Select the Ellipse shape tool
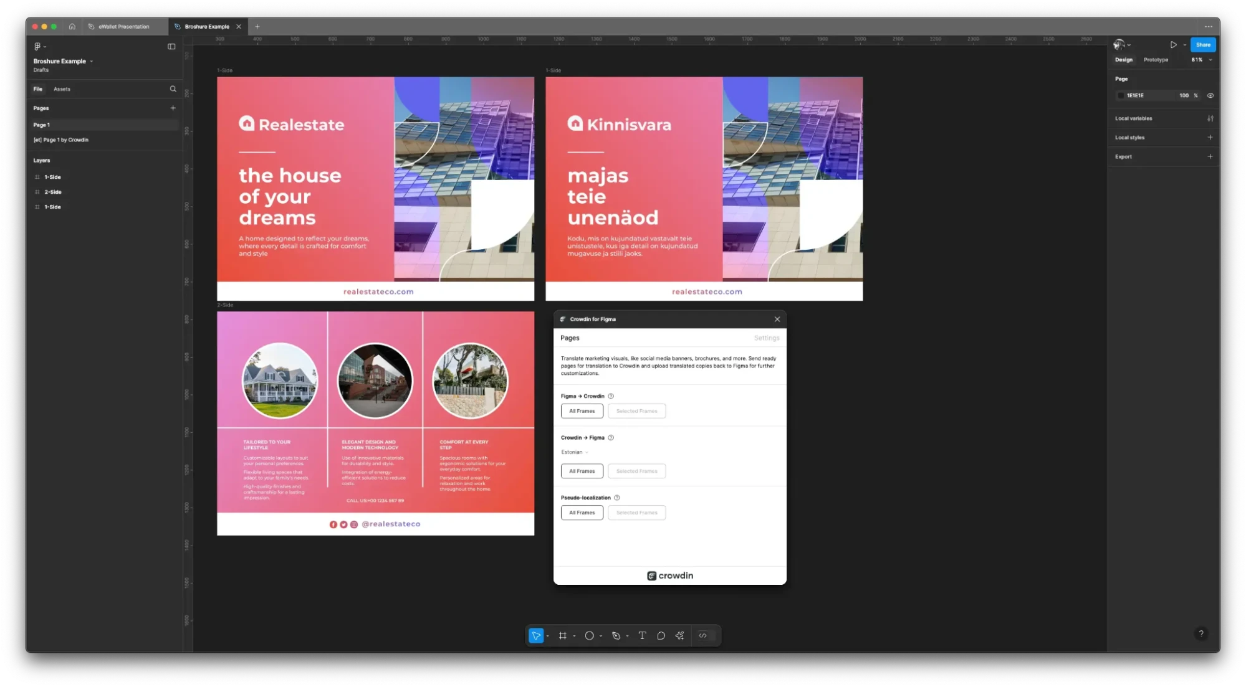 589,635
